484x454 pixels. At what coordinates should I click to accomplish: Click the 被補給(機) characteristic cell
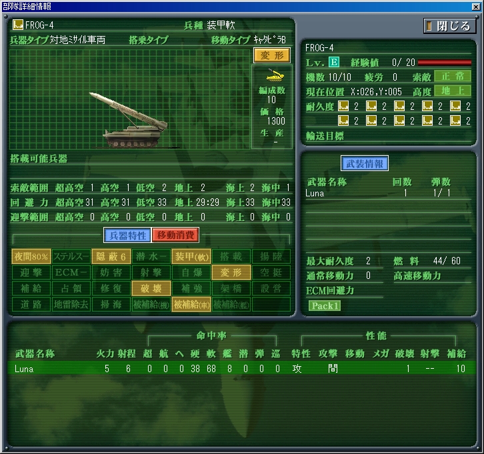tap(151, 304)
